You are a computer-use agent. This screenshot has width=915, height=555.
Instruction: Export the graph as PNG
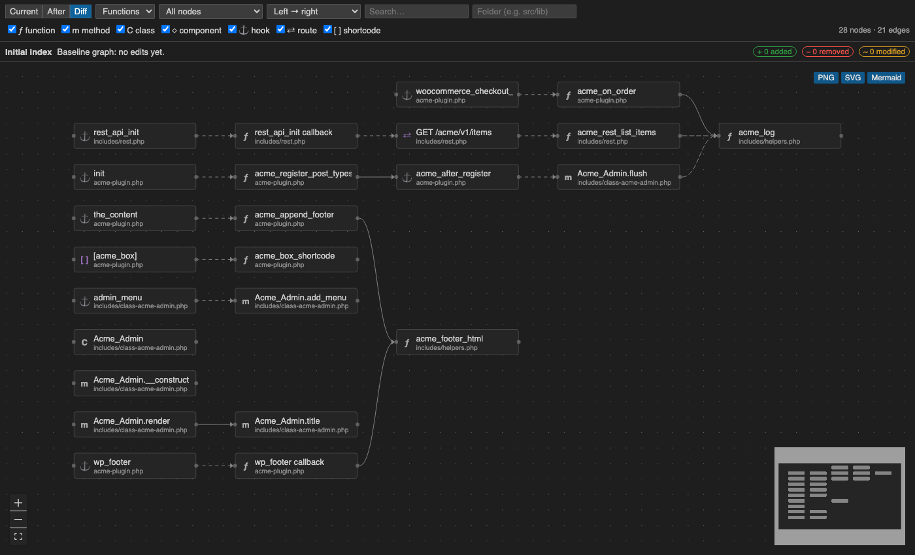[x=826, y=78]
